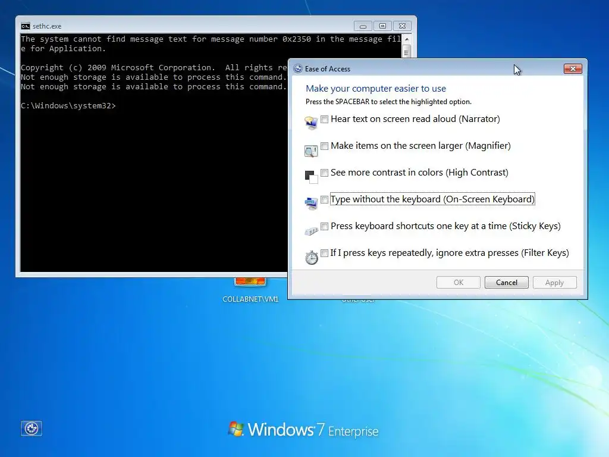609x457 pixels.
Task: Click the 'Make your computer easier to use' heading
Action: [376, 89]
